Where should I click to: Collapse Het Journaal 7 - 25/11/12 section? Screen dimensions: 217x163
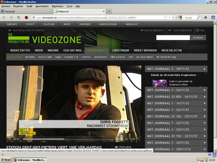click(176, 69)
